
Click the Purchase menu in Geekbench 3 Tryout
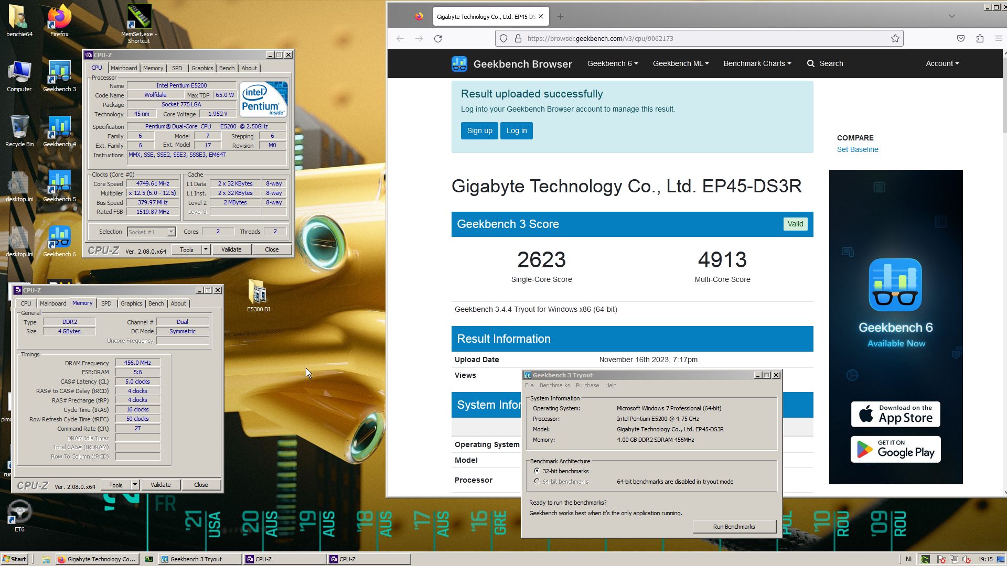tap(587, 385)
